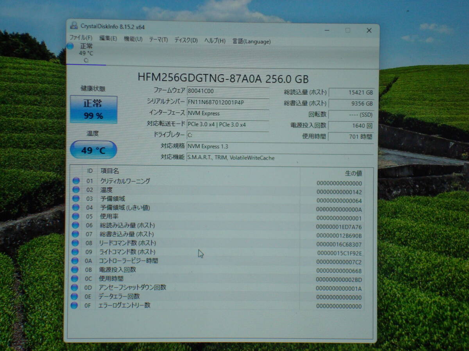Click the transfer mode field PCIe 3.0 x4

[228, 125]
